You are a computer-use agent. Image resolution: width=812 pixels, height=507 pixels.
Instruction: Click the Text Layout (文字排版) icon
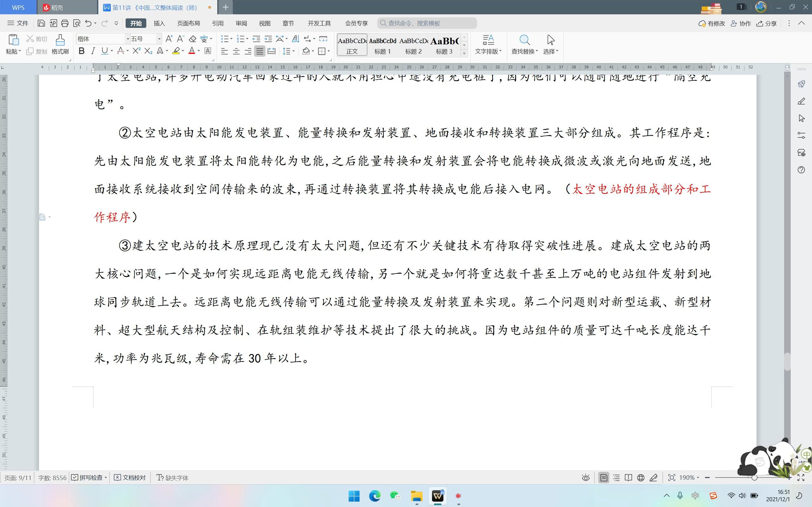[x=488, y=40]
